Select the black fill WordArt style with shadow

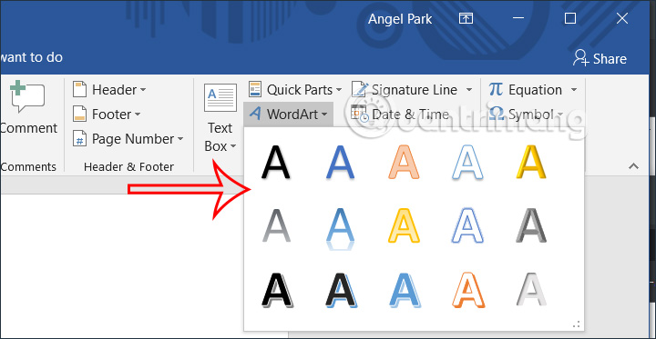coord(276,163)
